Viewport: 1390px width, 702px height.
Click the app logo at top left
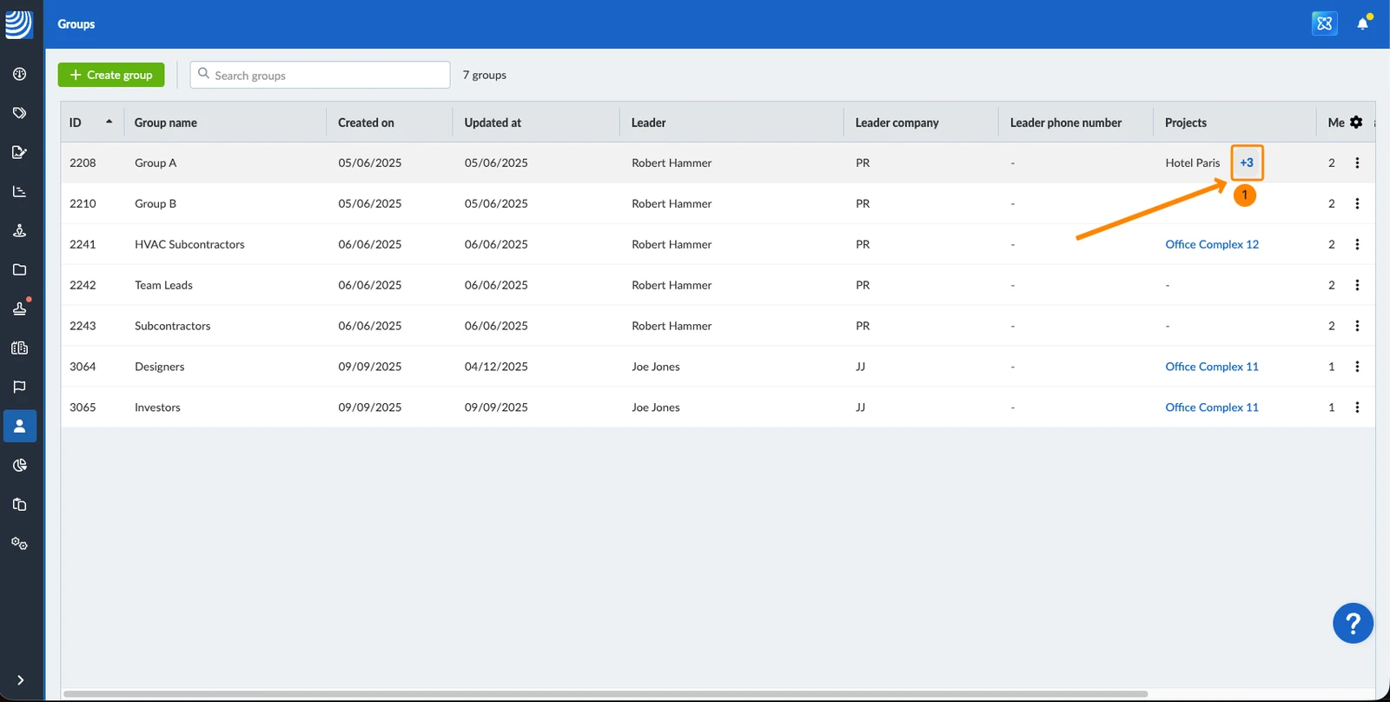pyautogui.click(x=19, y=24)
